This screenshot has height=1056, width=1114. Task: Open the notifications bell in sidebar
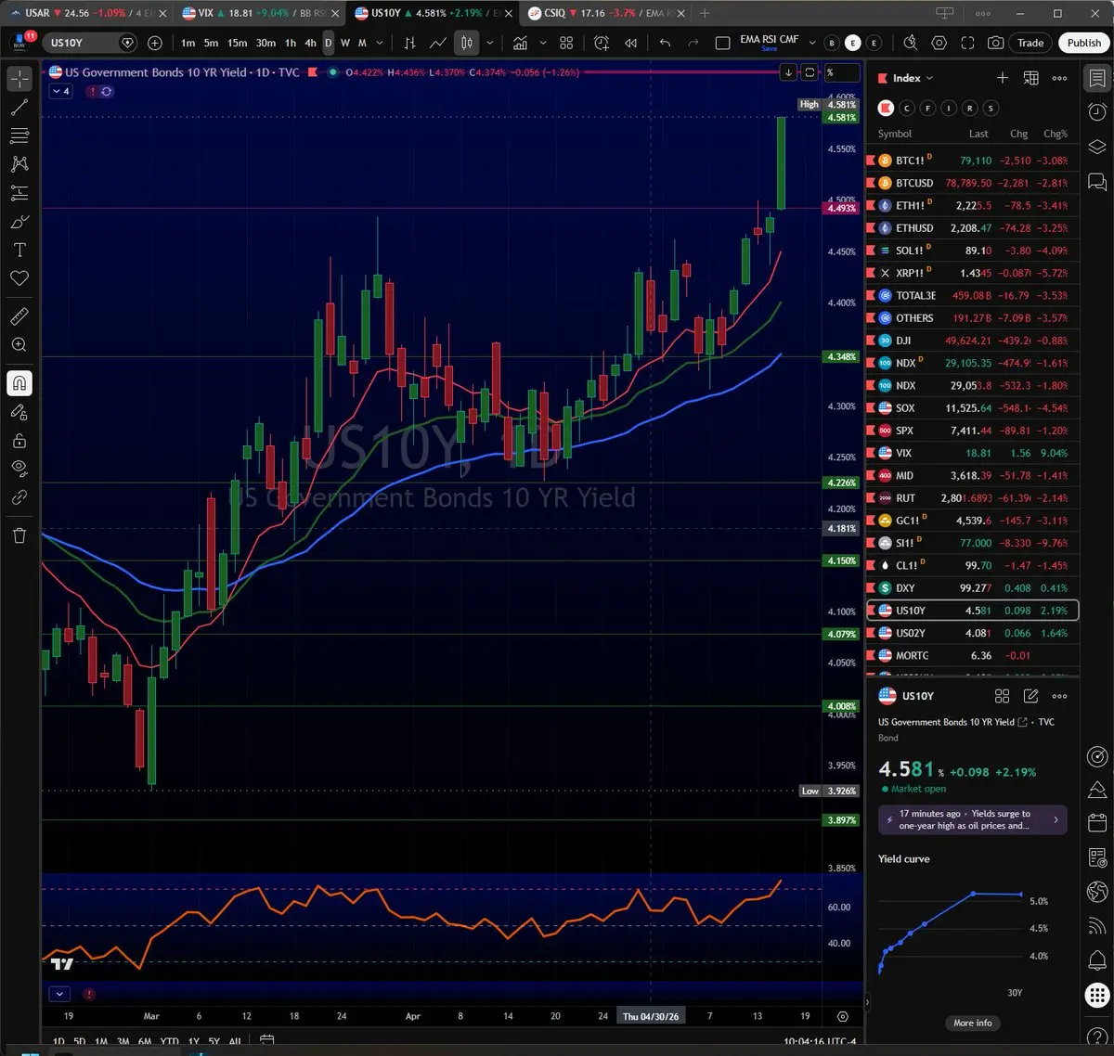(1097, 959)
